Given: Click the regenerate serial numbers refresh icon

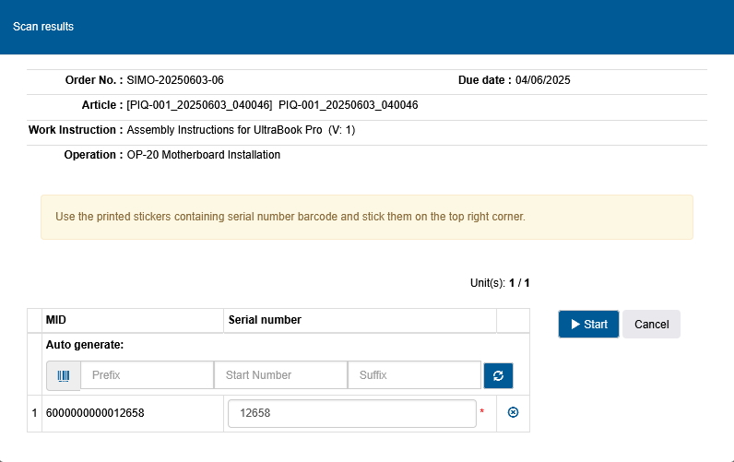Looking at the screenshot, I should click(498, 375).
